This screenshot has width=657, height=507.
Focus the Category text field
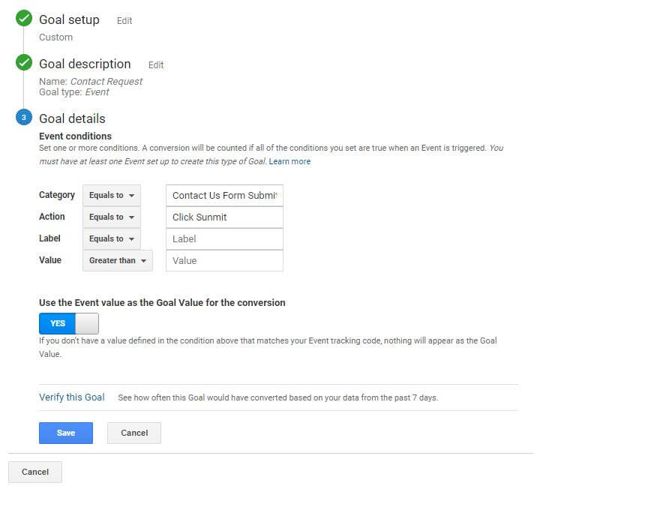[x=224, y=195]
